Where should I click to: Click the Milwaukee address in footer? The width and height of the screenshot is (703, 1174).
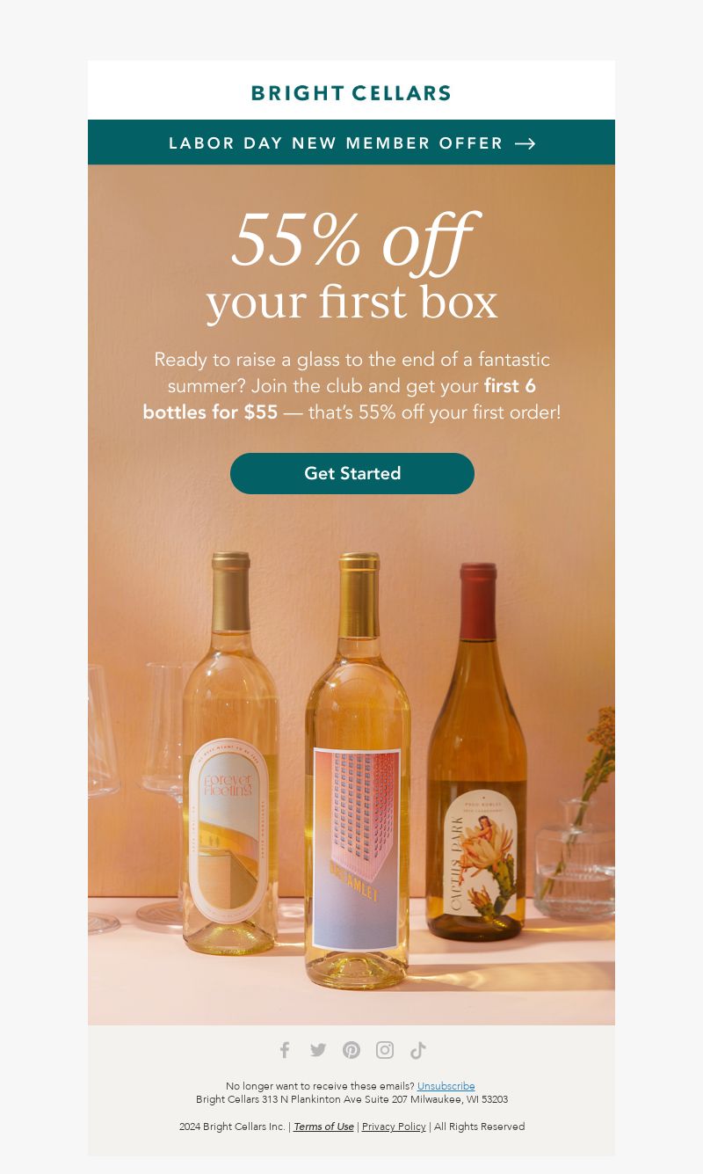(351, 1099)
